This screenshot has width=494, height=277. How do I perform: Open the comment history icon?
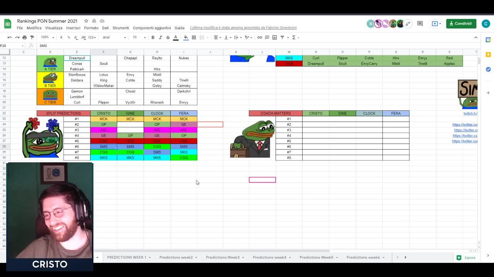[x=420, y=23]
